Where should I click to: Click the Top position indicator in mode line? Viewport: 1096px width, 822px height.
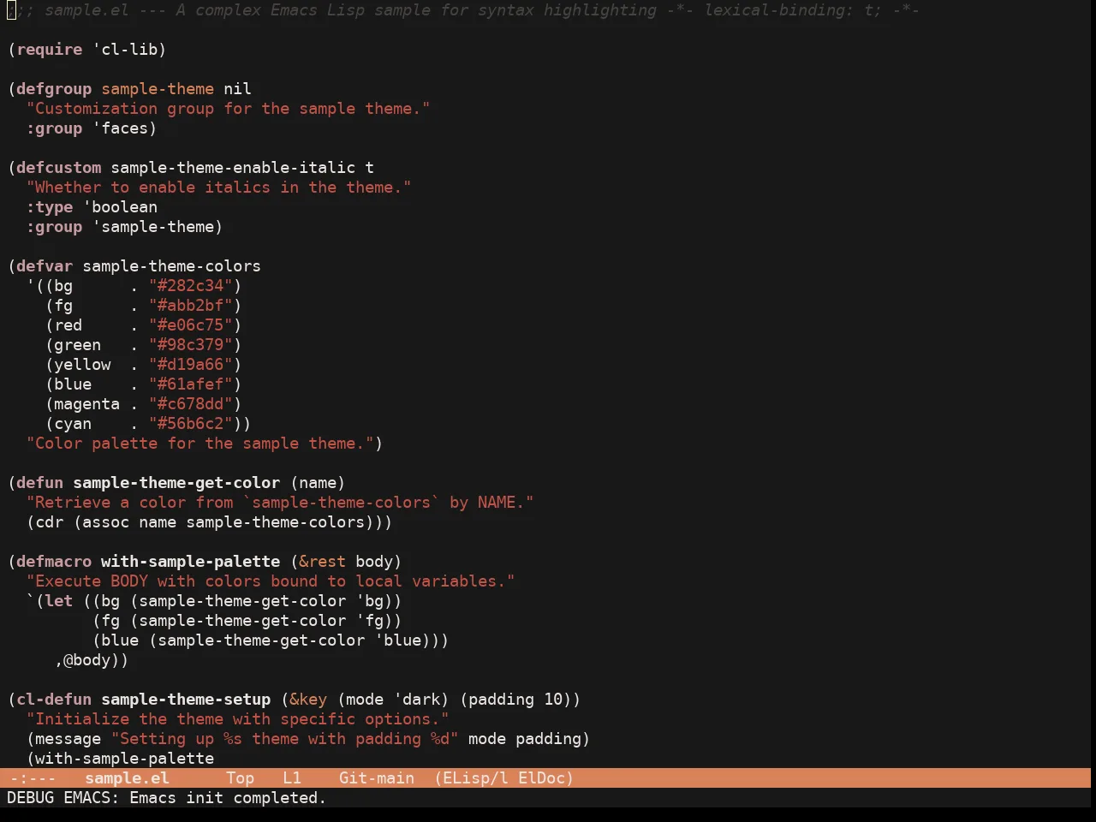tap(240, 778)
